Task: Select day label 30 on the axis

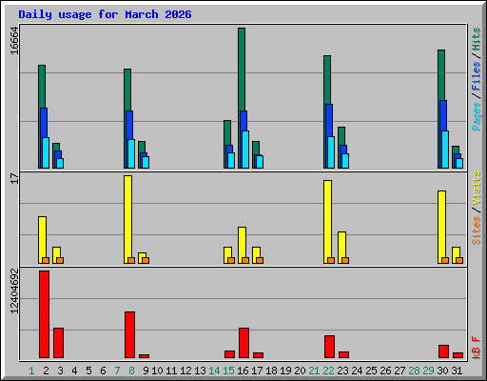Action: pyautogui.click(x=442, y=371)
